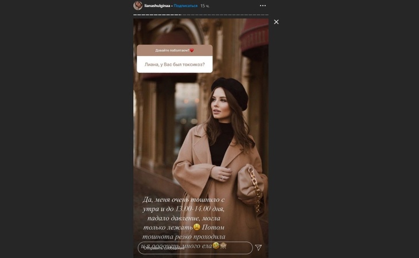Open lianashulginaa profile avatar picture
Viewport: 419px width, 258px height.
(x=138, y=6)
